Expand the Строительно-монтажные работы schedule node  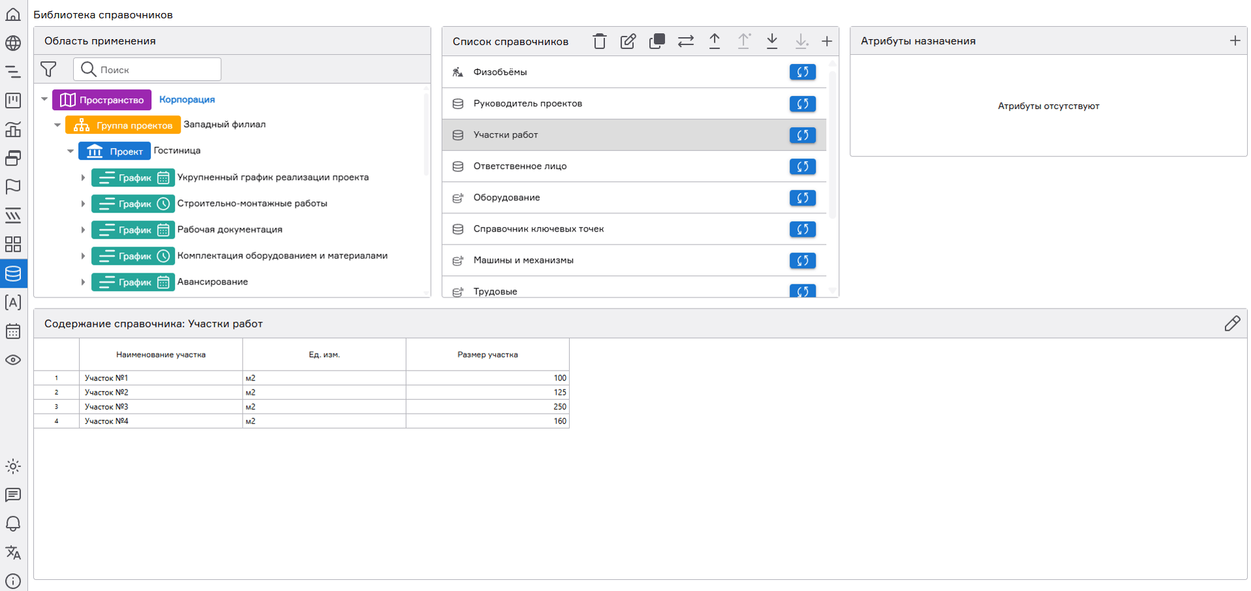83,204
